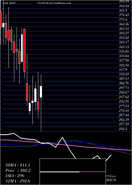Click the 353.22 price axis label
The height and width of the screenshot is (185, 132).
point(124,38)
